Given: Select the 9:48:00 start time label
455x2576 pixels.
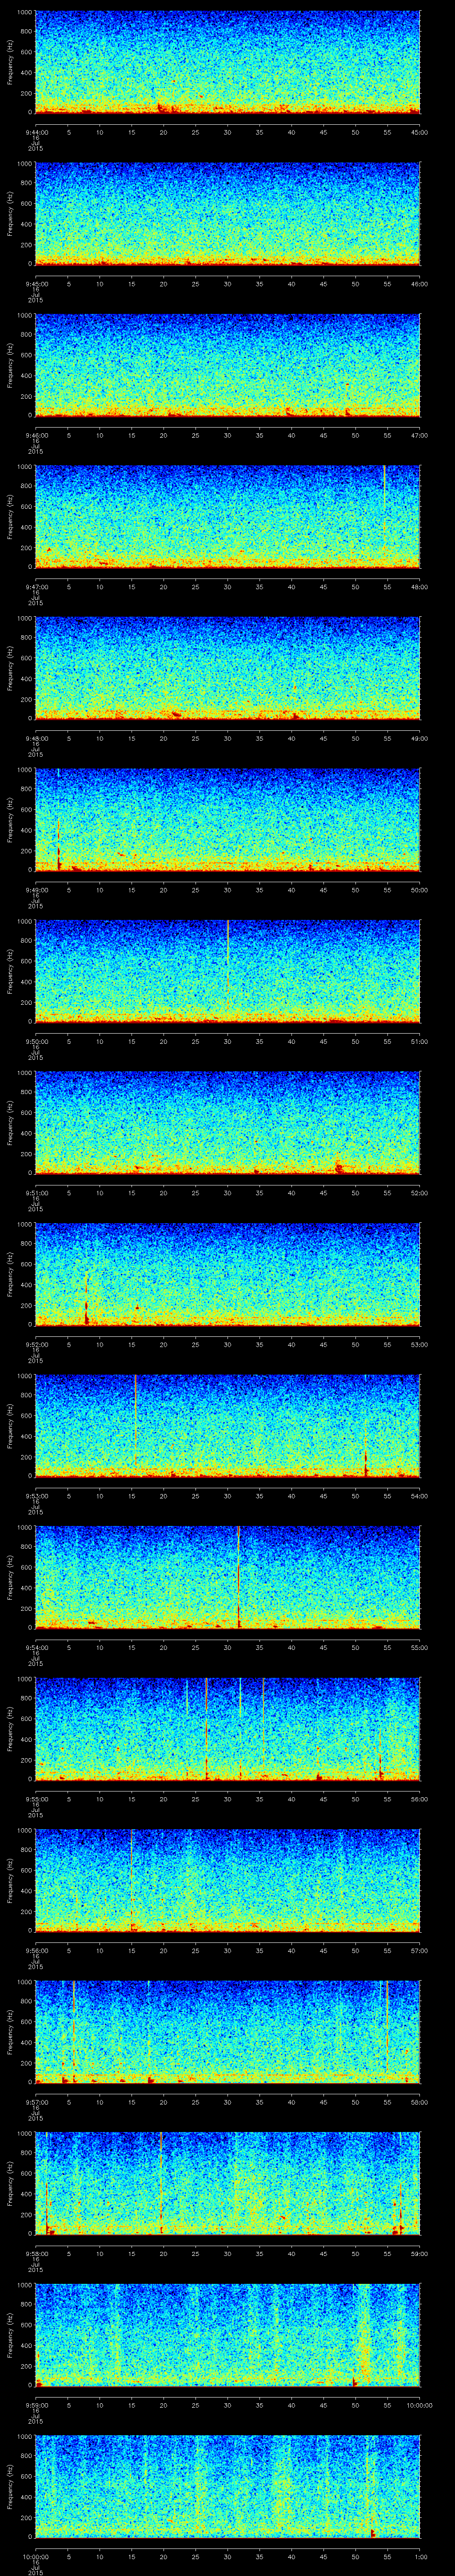Looking at the screenshot, I should (36, 738).
